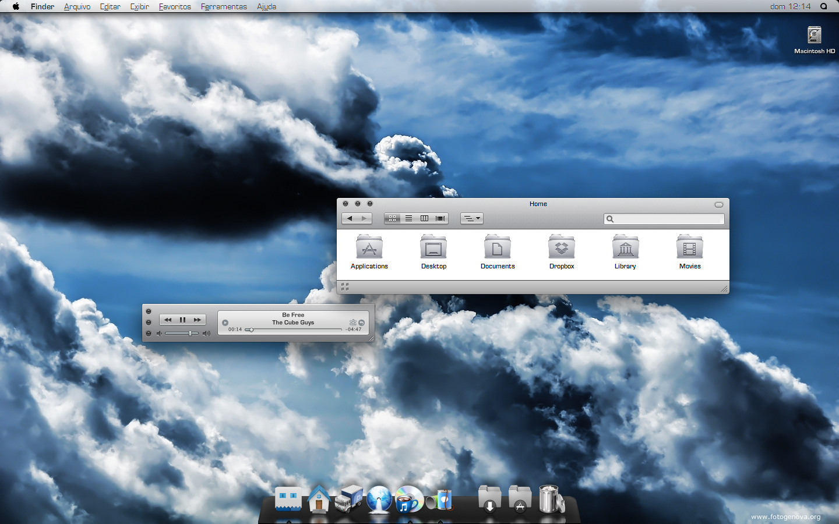Open the Desktop folder icon
839x524 pixels.
(433, 247)
